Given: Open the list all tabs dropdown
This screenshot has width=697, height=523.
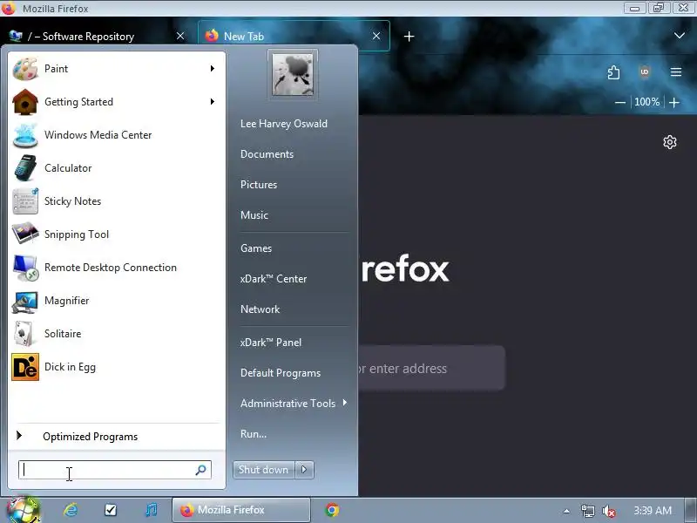Looking at the screenshot, I should [x=680, y=36].
